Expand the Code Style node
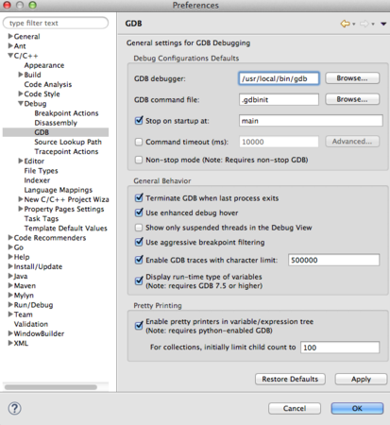The height and width of the screenshot is (425, 390). tap(21, 93)
